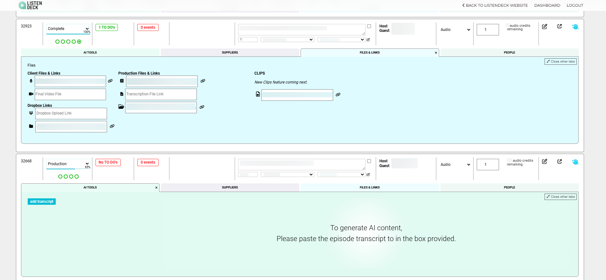This screenshot has width=606, height=280.
Task: Expand the Audio type dropdown for episode 32923
Action: tap(455, 30)
